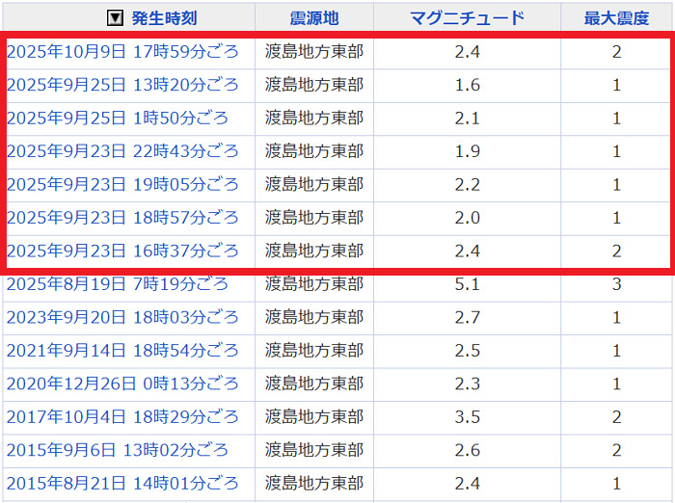Sort by マグニチュード column header
Image resolution: width=675 pixels, height=503 pixels.
[x=467, y=17]
